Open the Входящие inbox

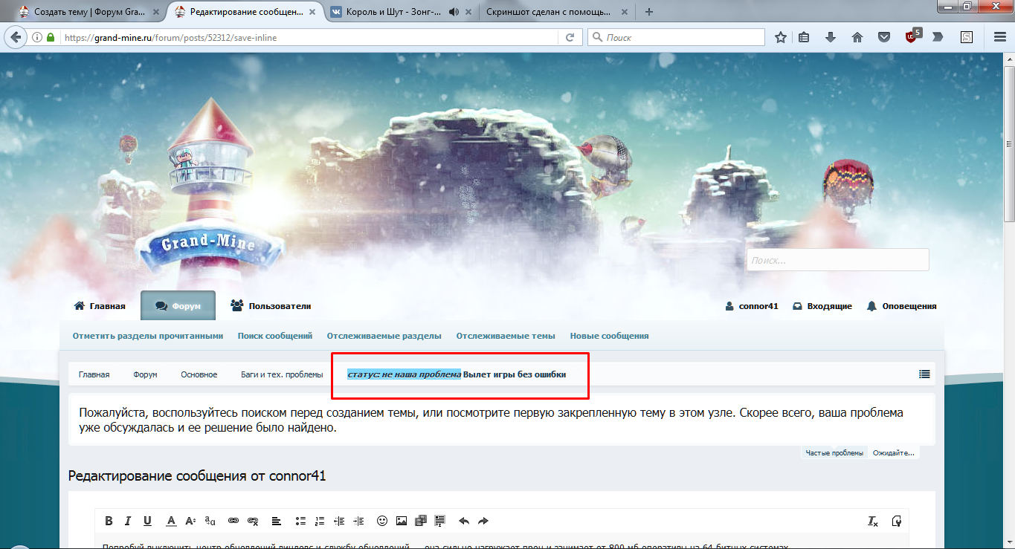822,306
